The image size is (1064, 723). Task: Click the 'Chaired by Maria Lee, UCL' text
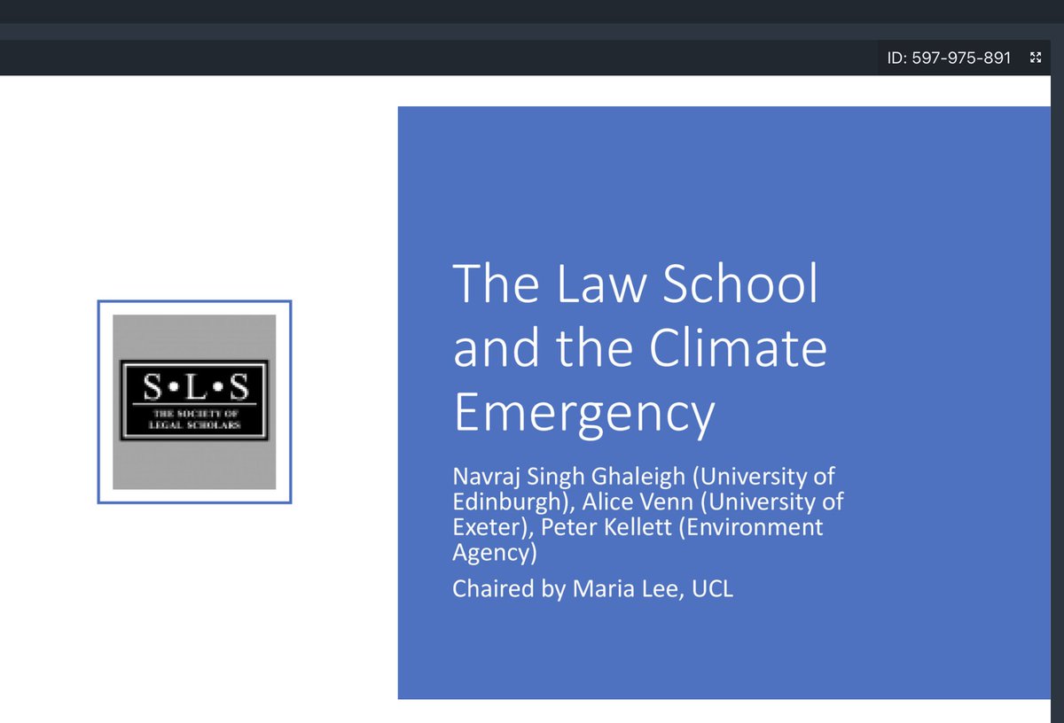click(593, 588)
